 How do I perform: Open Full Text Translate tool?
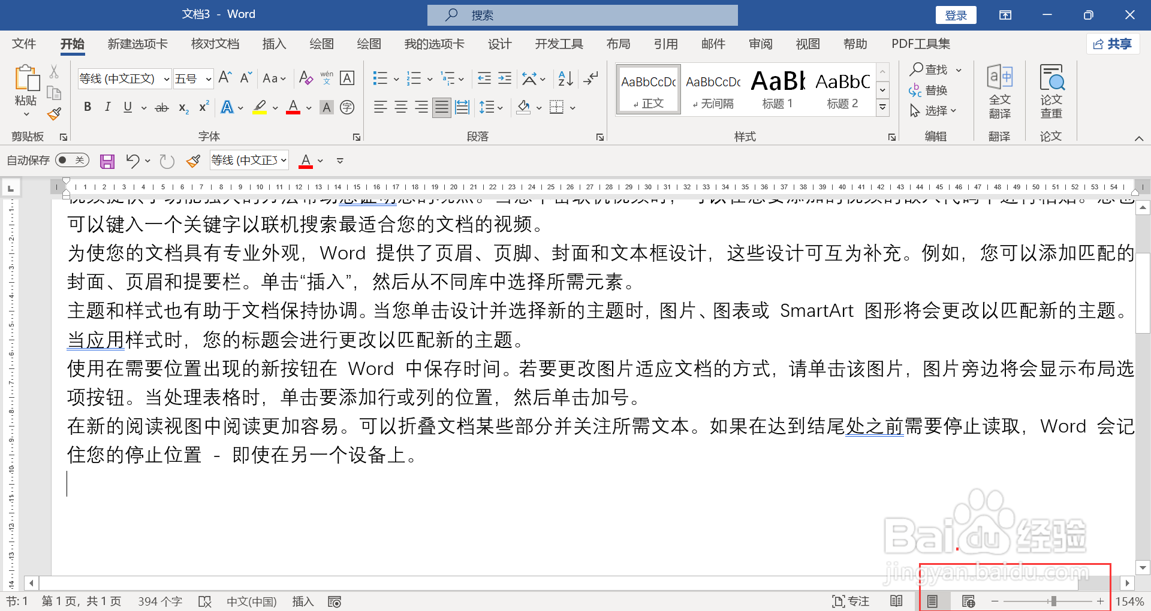999,92
